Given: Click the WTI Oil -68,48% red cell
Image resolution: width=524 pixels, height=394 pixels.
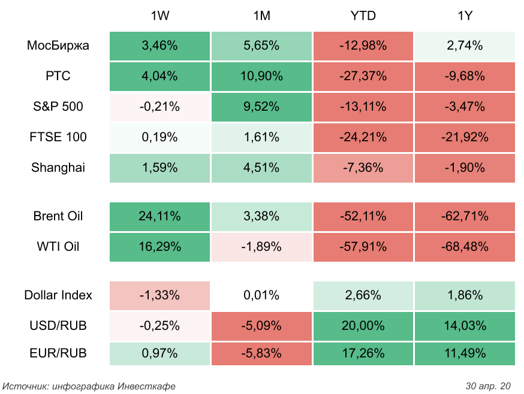Looking at the screenshot, I should (x=465, y=247).
